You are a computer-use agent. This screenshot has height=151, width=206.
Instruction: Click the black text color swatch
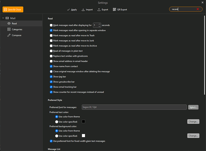(83, 121)
